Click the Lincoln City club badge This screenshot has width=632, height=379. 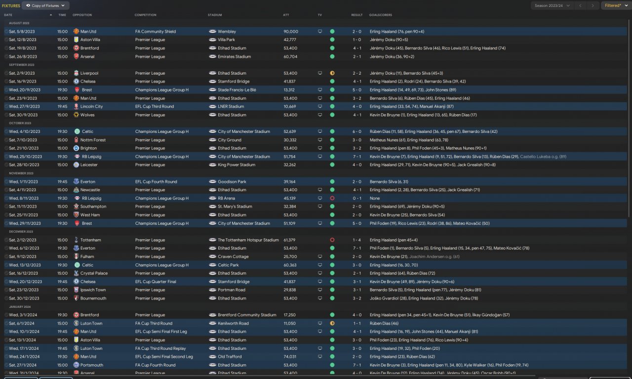(x=76, y=106)
